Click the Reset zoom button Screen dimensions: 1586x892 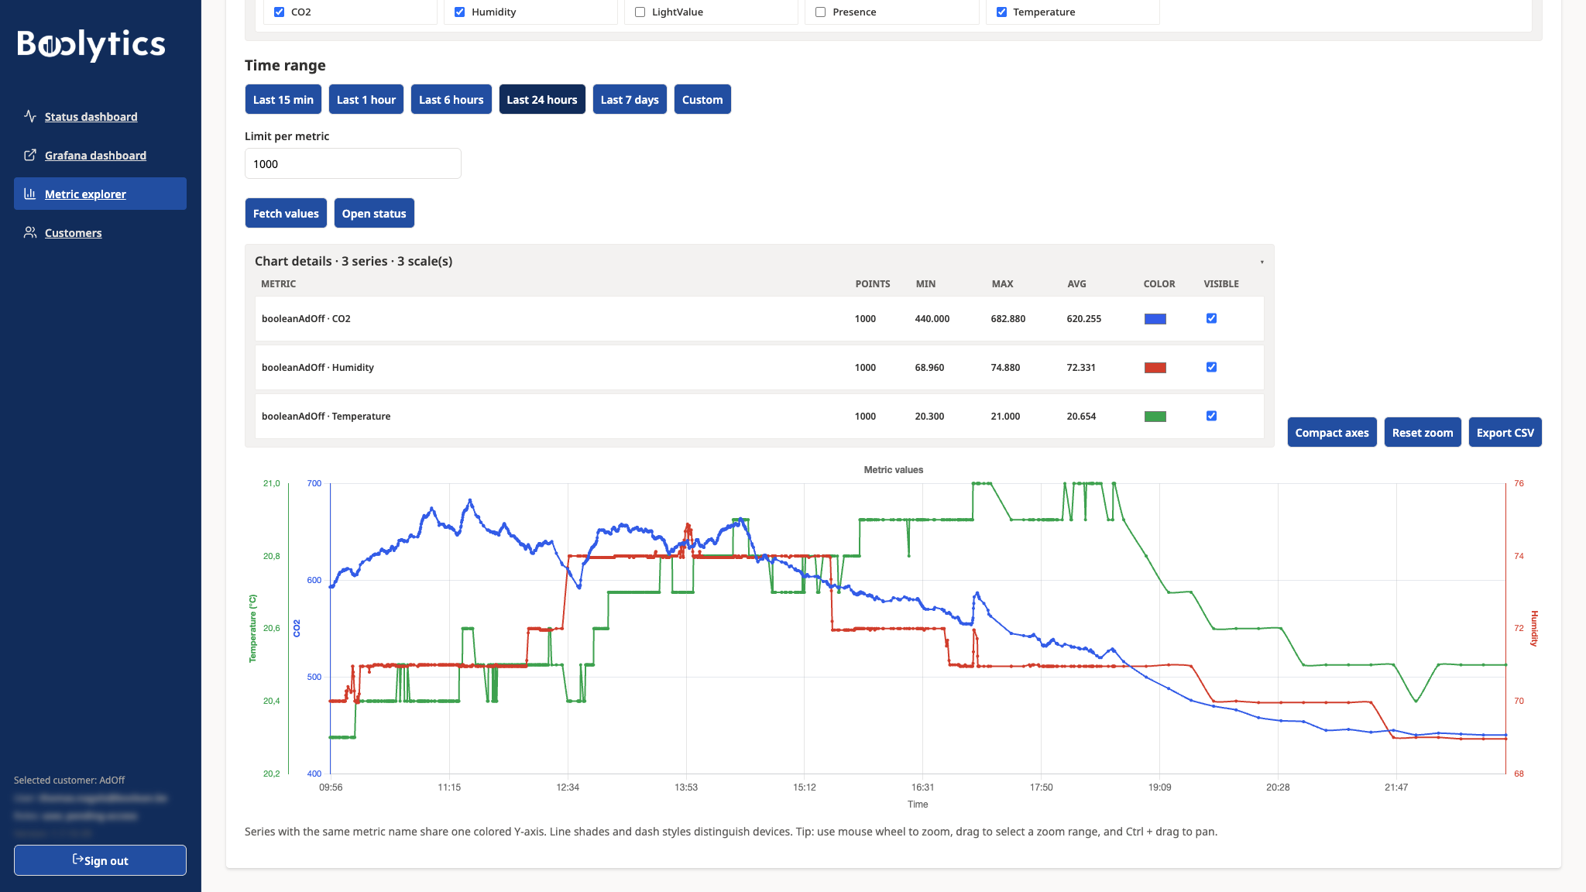point(1423,432)
